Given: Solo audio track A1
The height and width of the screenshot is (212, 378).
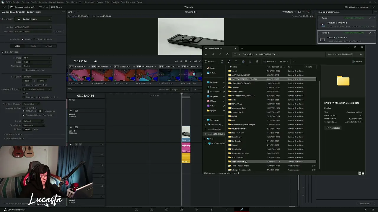Looking at the screenshot, I should (x=76, y=144).
